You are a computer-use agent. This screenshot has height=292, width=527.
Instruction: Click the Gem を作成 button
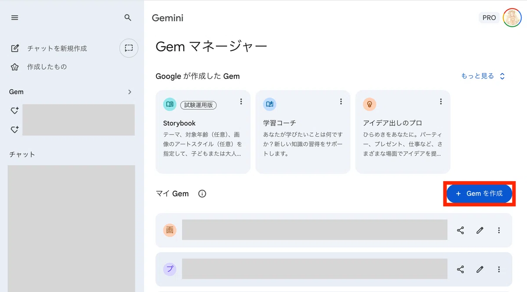479,193
